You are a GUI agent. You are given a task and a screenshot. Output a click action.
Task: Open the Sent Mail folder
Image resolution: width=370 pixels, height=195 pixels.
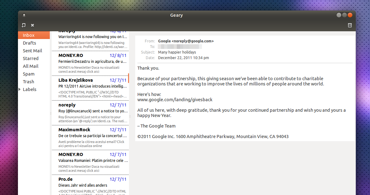[32, 50]
